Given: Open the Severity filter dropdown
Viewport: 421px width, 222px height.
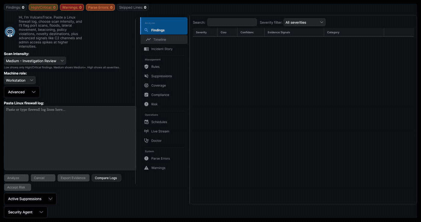Looking at the screenshot, I should (x=304, y=22).
